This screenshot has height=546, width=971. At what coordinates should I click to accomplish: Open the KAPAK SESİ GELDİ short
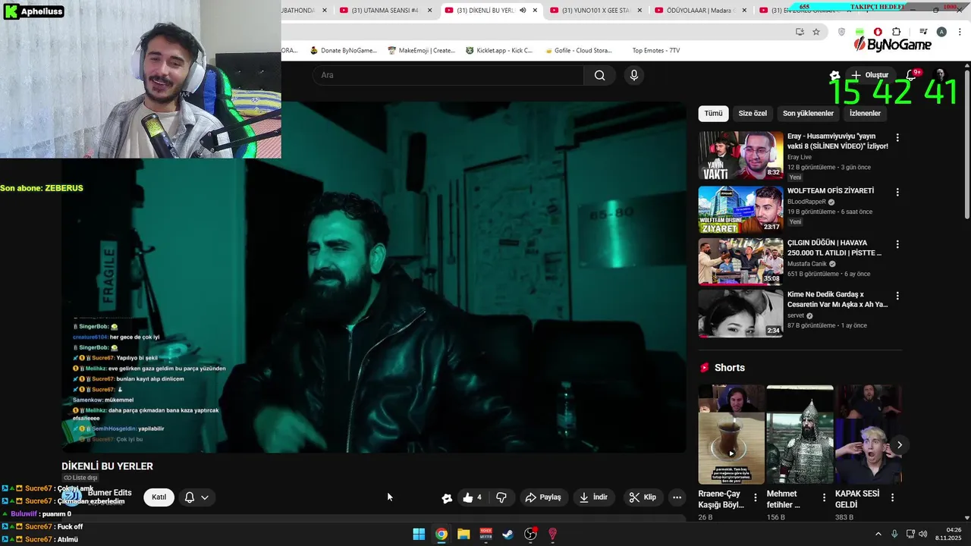[x=868, y=435]
